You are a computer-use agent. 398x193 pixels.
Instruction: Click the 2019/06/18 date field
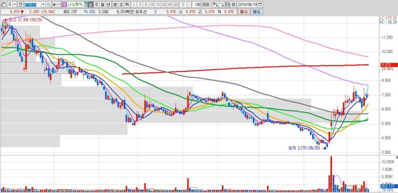click(247, 5)
